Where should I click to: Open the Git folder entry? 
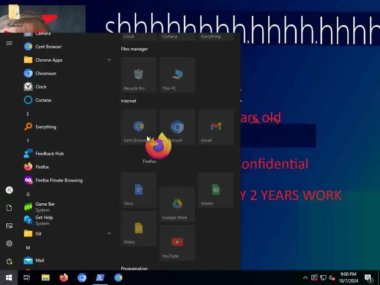point(67,234)
